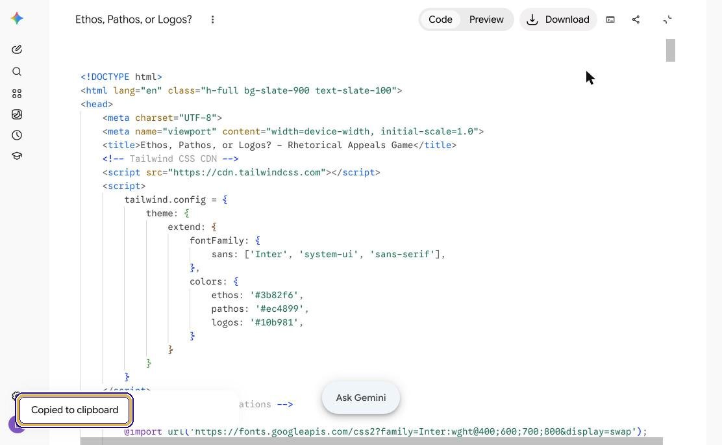Click the 'bg-slate-900' class in the html tag
The height and width of the screenshot is (445, 722).
(277, 91)
